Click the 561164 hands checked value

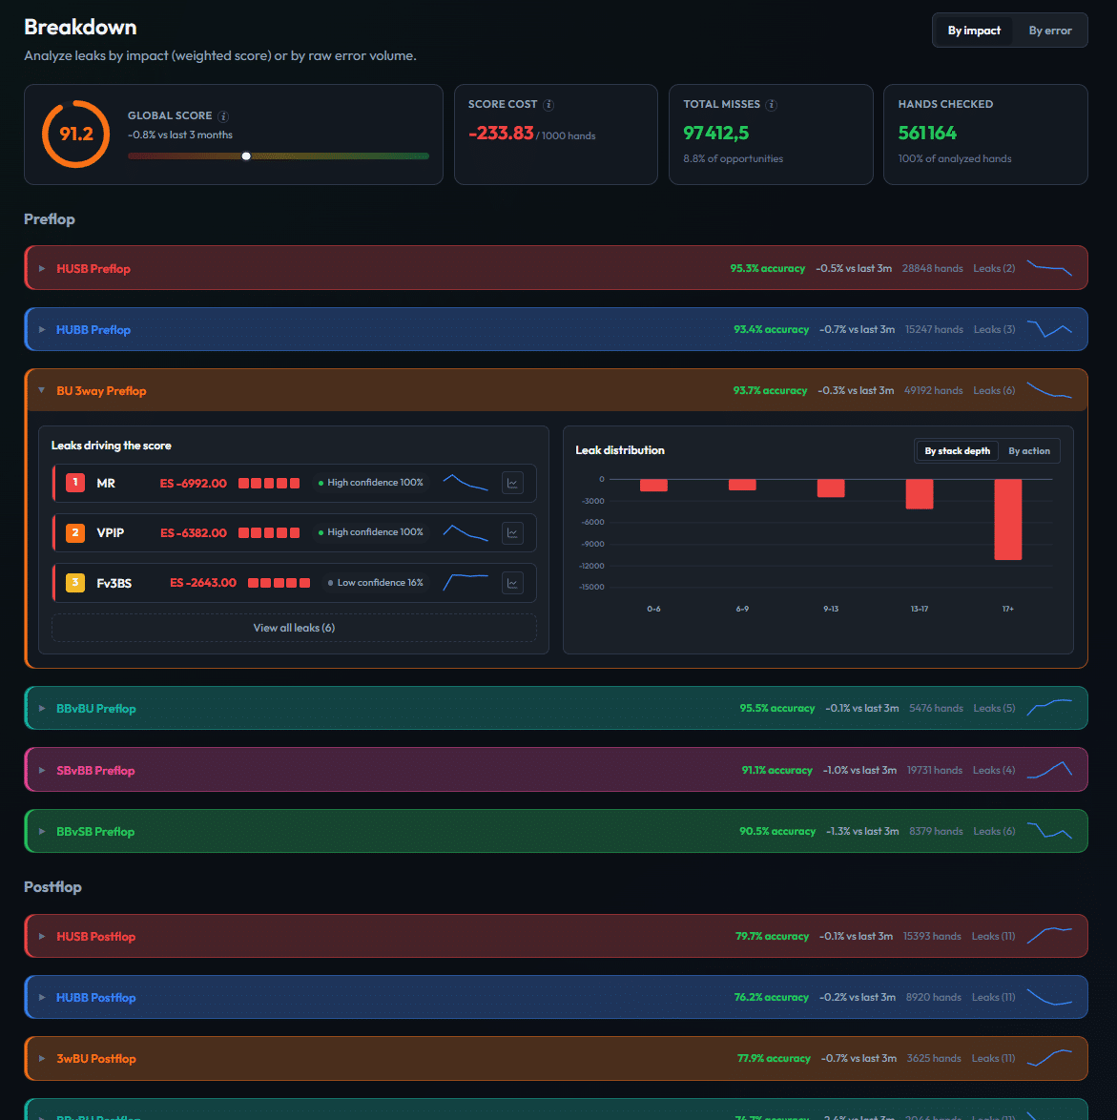(927, 133)
